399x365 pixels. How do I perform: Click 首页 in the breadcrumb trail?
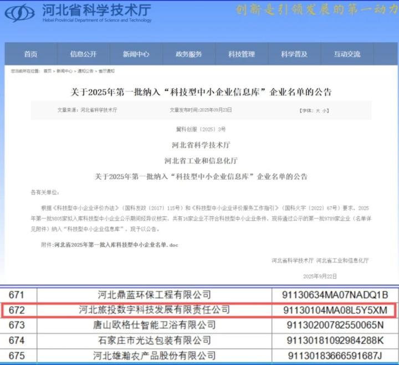click(x=47, y=72)
